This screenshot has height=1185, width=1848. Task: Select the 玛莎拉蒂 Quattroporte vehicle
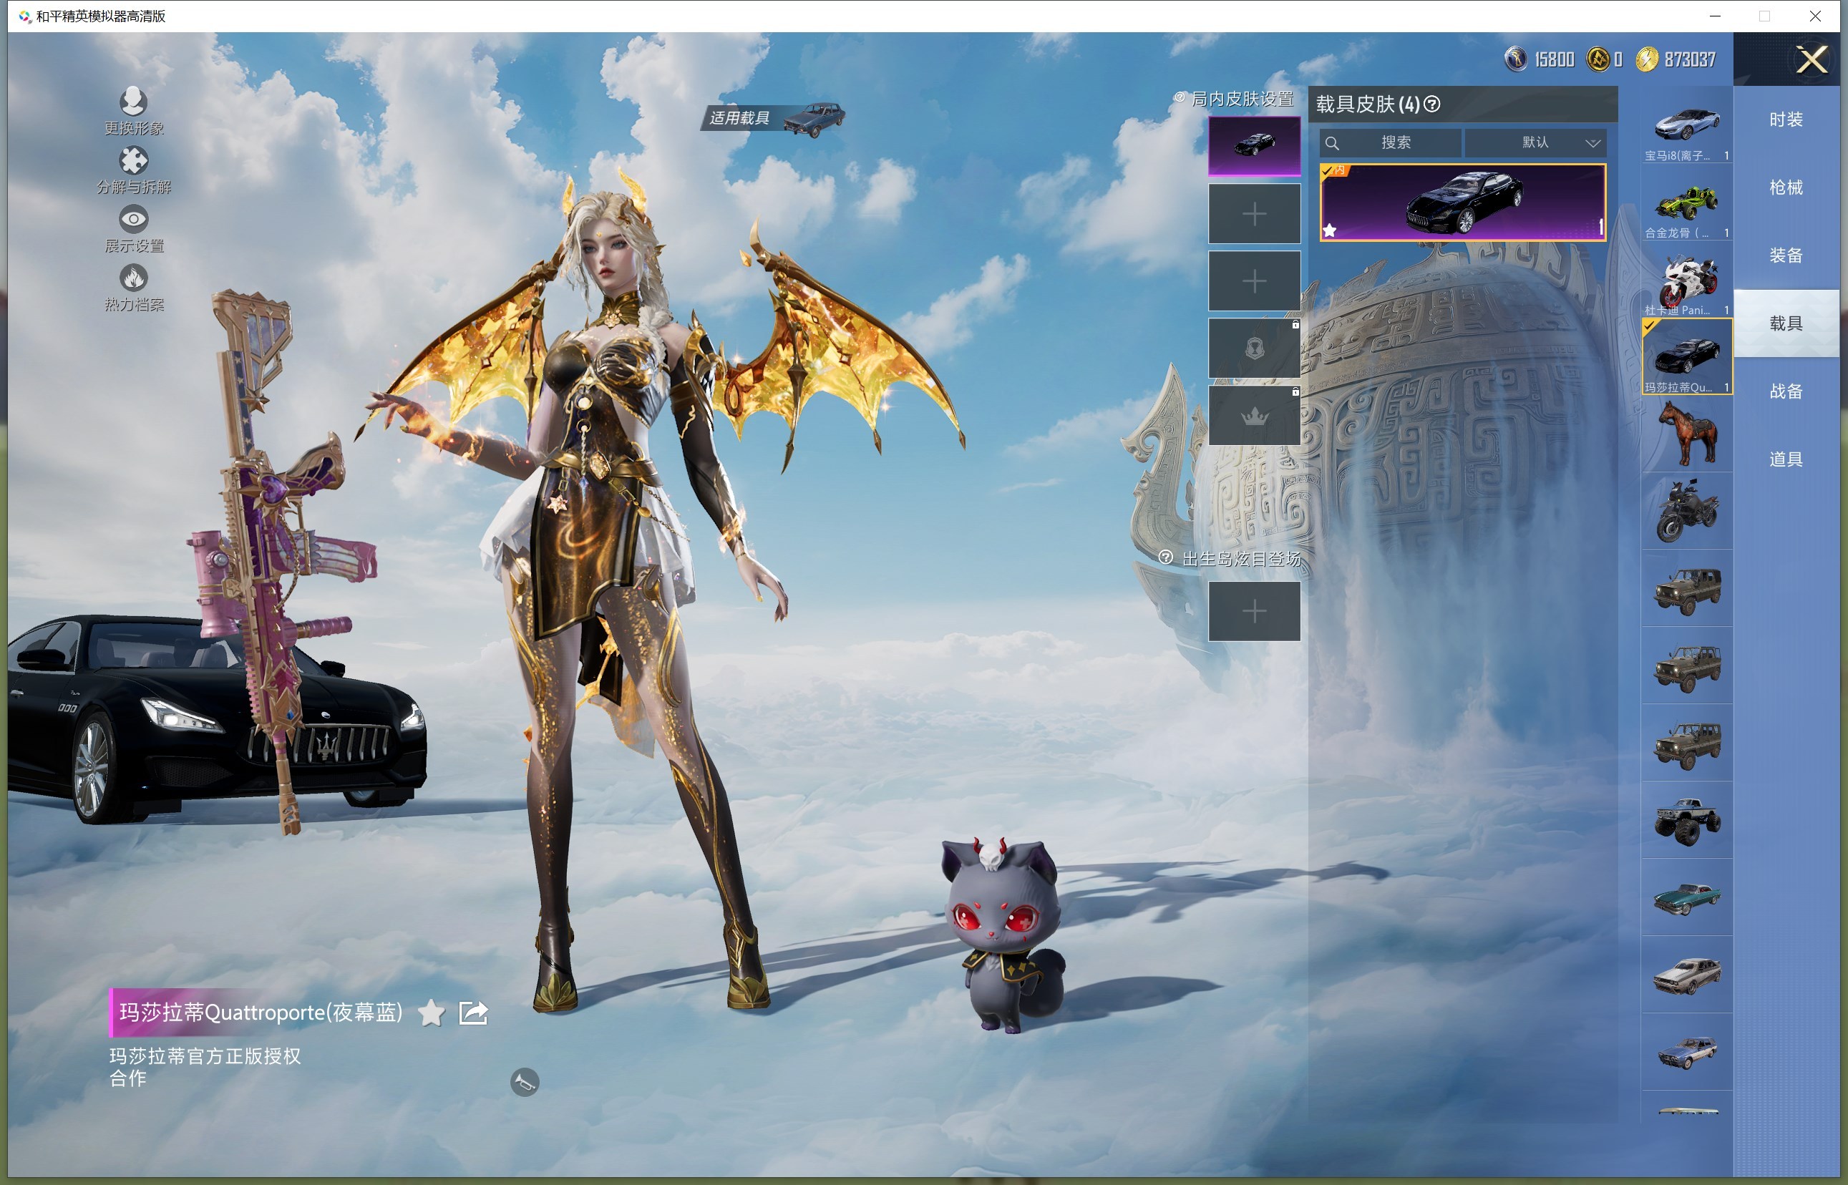pyautogui.click(x=1687, y=357)
